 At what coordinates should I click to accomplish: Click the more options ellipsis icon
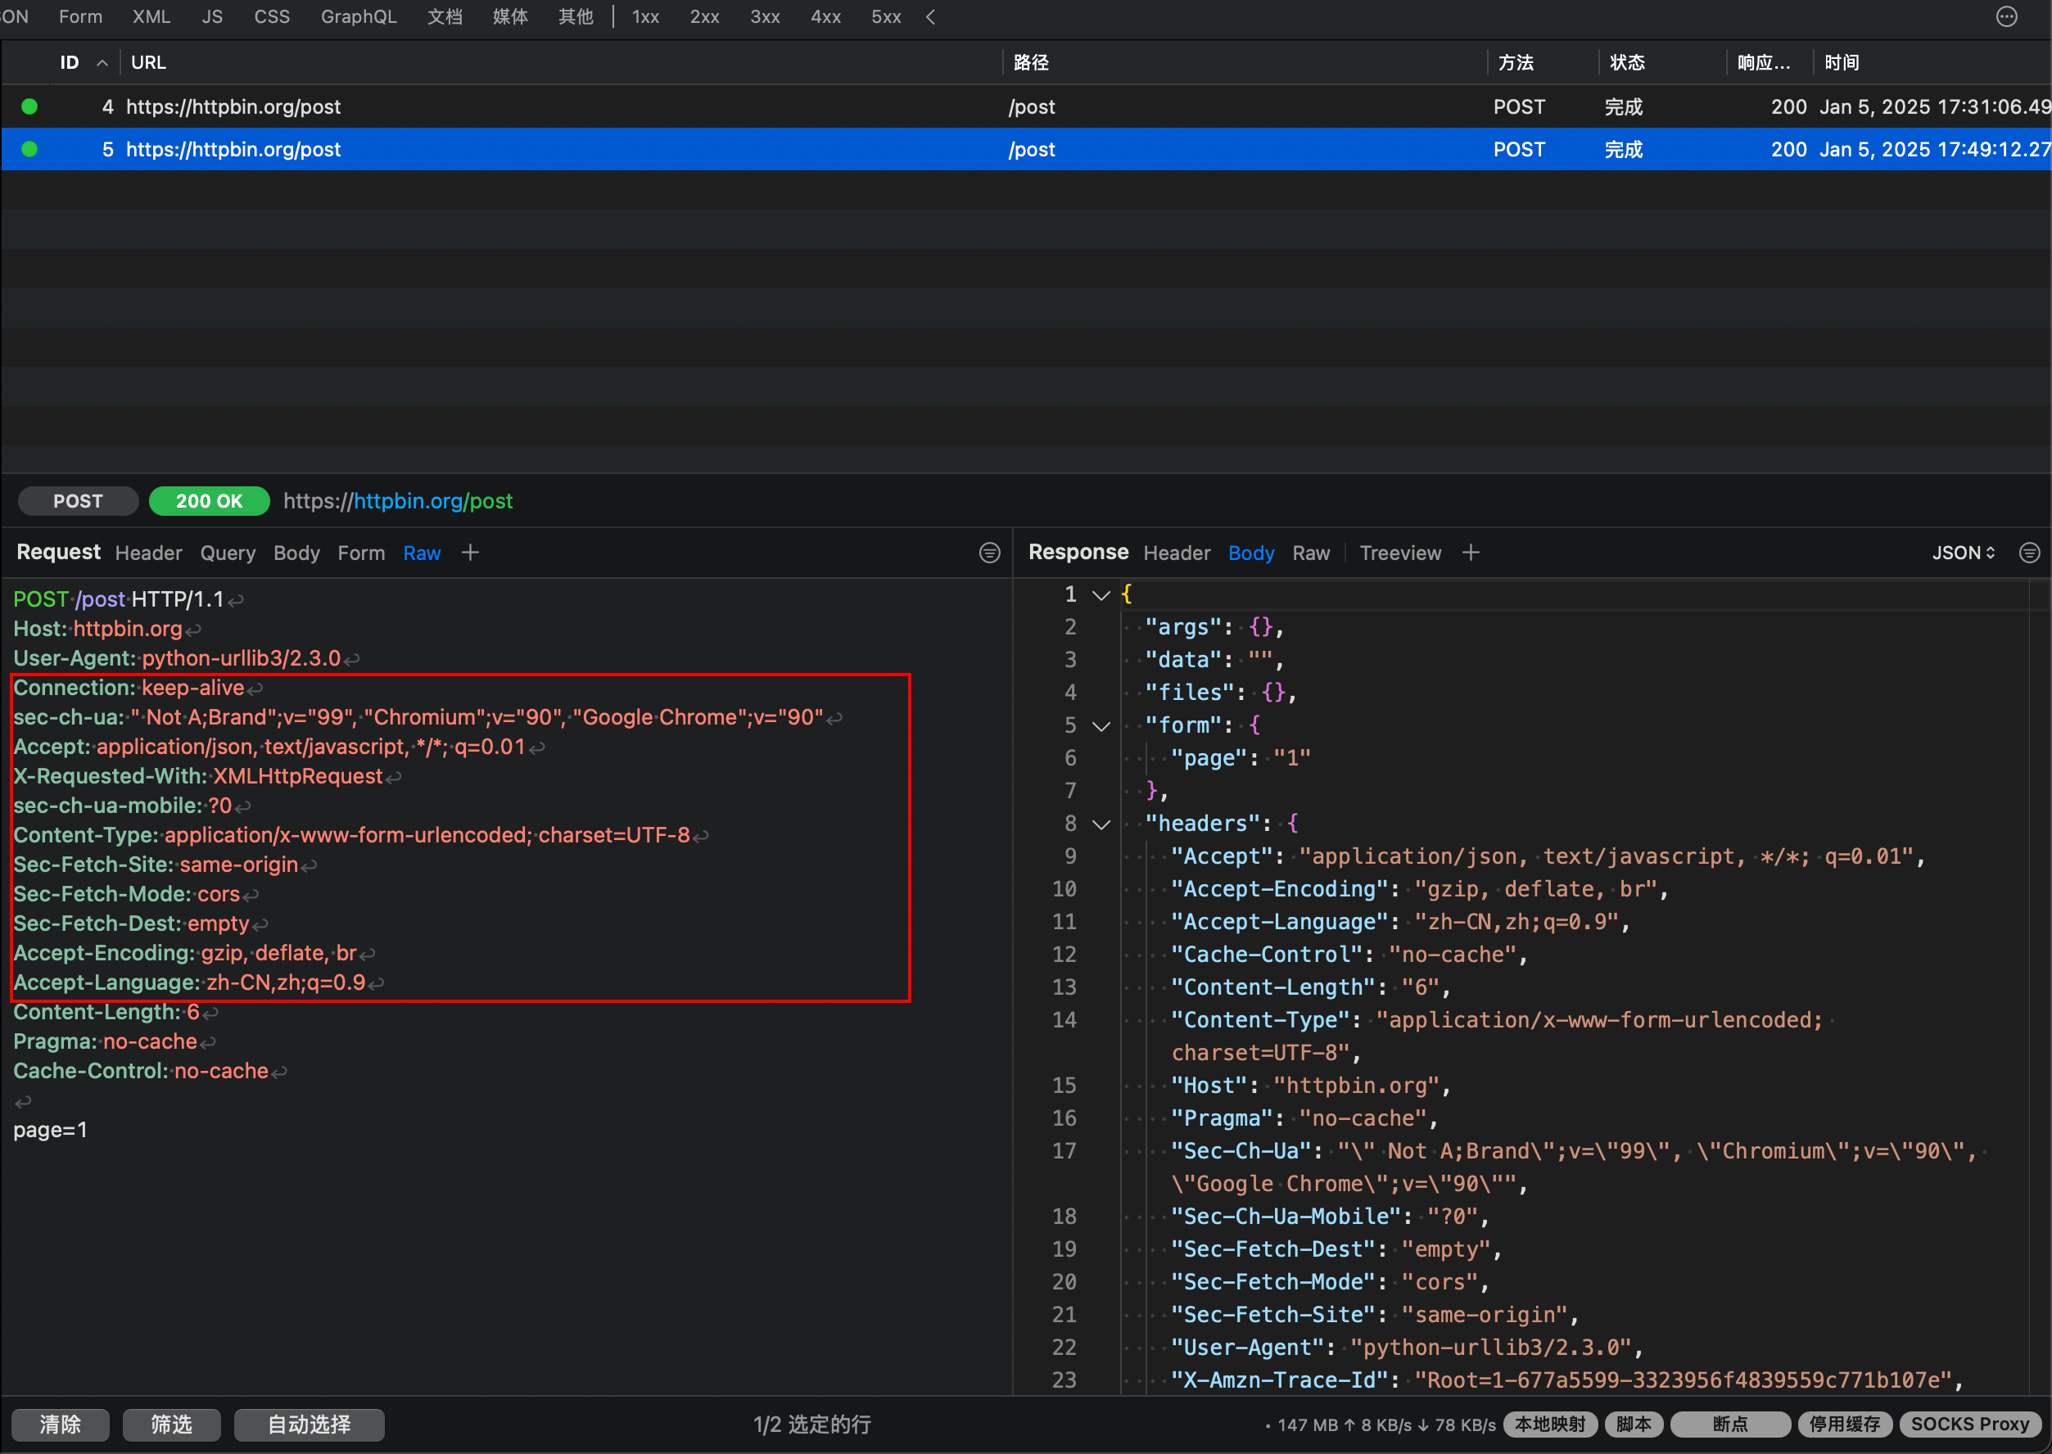(2006, 17)
